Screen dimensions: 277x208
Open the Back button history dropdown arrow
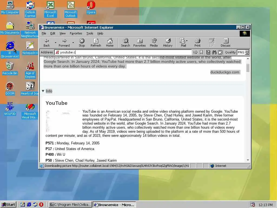[x=55, y=43]
